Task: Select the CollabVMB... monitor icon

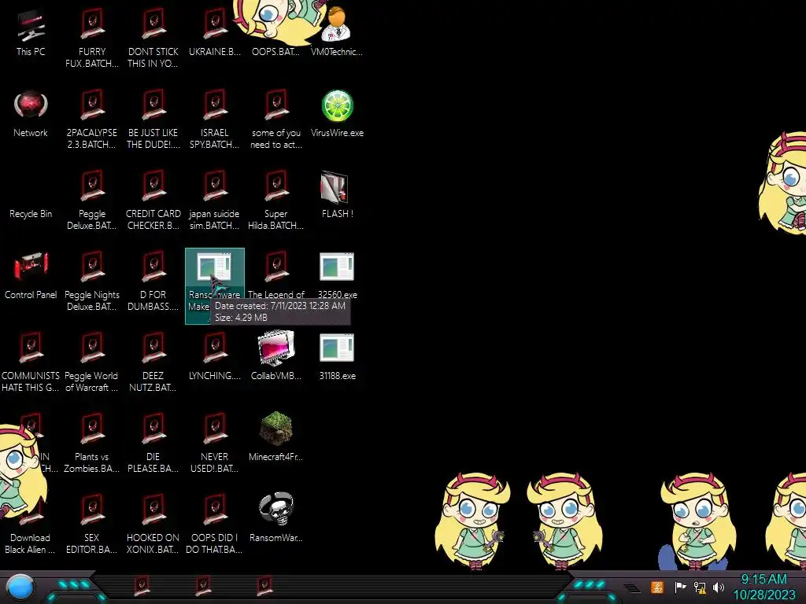Action: pyautogui.click(x=276, y=348)
